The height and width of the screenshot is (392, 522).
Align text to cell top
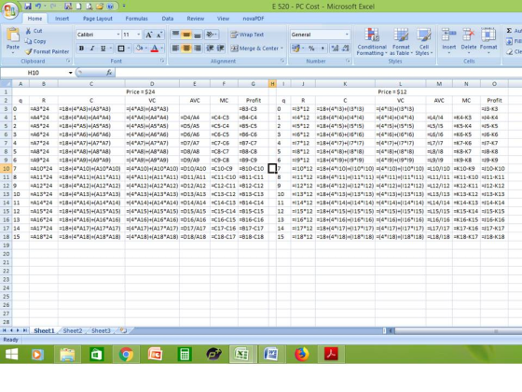click(x=175, y=35)
